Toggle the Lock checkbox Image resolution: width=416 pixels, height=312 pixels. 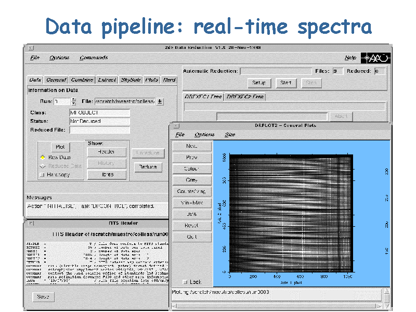coord(185,282)
